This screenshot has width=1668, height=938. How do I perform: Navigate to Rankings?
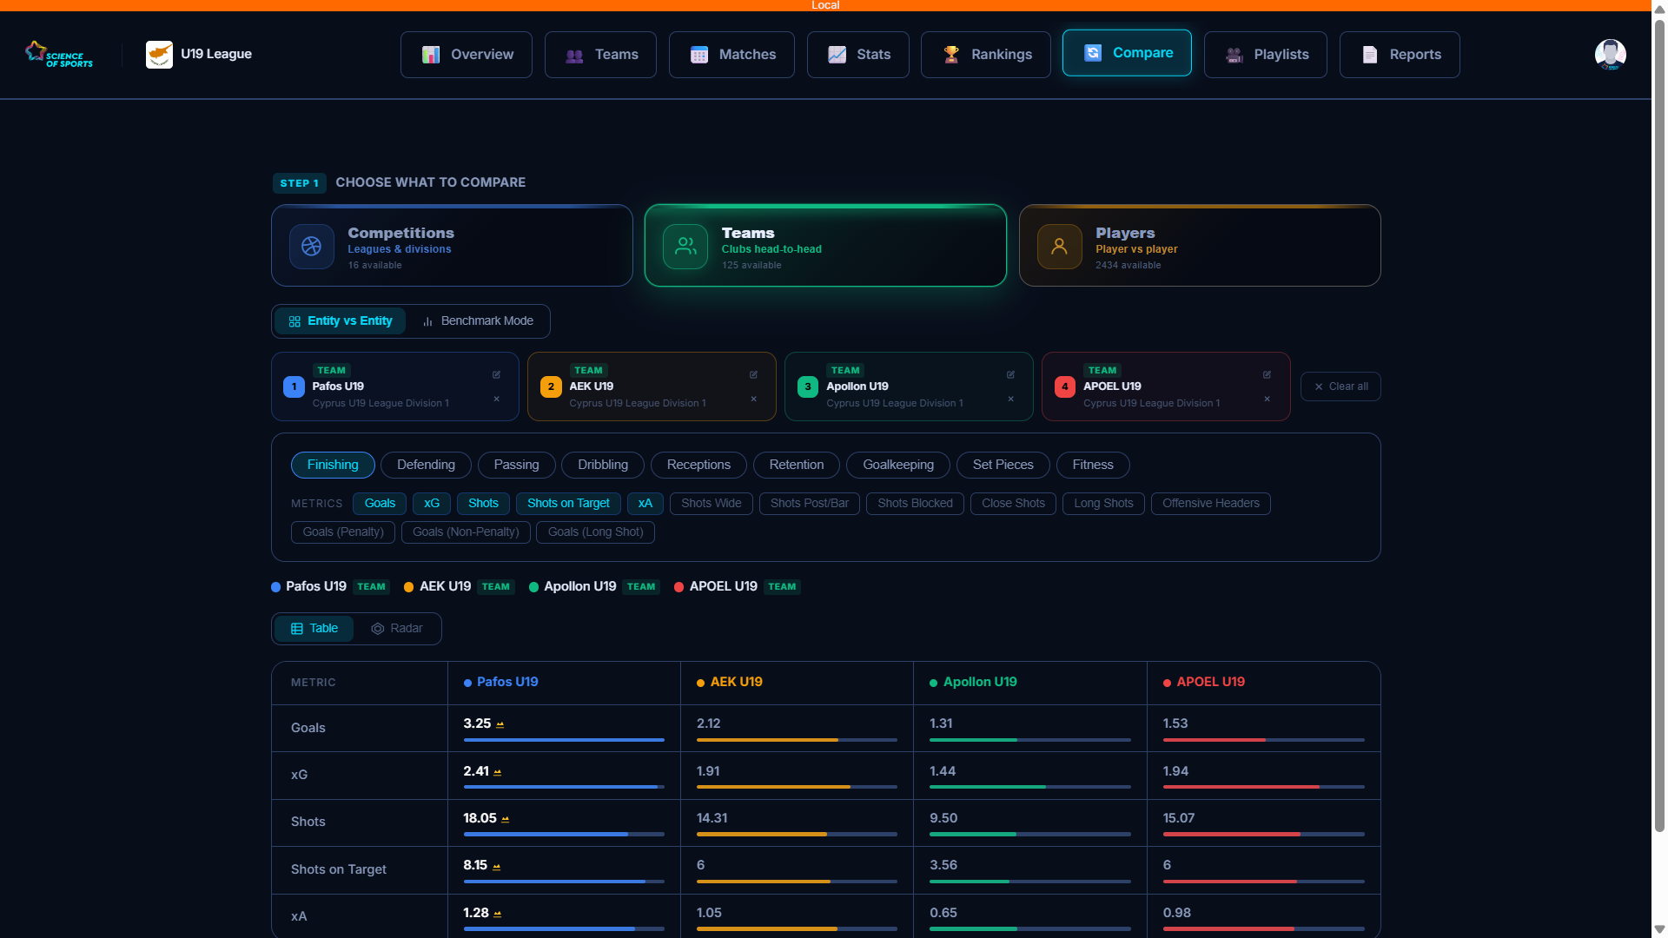point(986,55)
